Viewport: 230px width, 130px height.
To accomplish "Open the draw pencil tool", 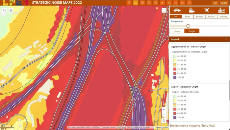I will (x=163, y=3).
